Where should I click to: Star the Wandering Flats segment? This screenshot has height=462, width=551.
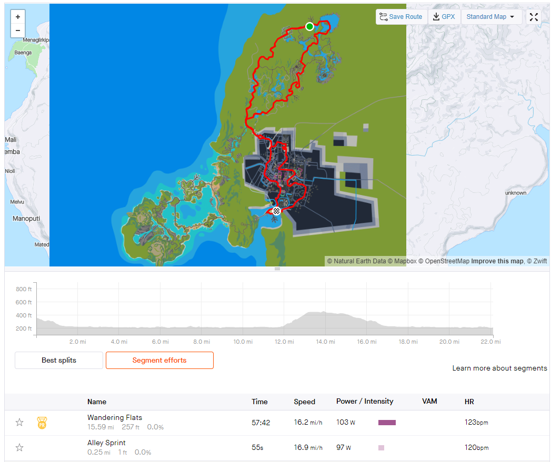pyautogui.click(x=19, y=423)
